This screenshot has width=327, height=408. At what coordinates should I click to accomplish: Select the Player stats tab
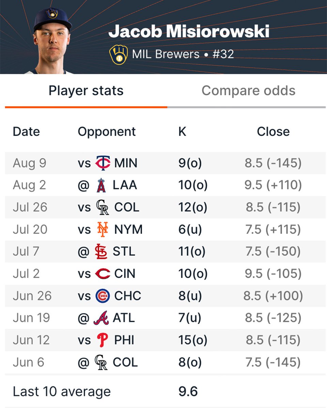point(86,91)
